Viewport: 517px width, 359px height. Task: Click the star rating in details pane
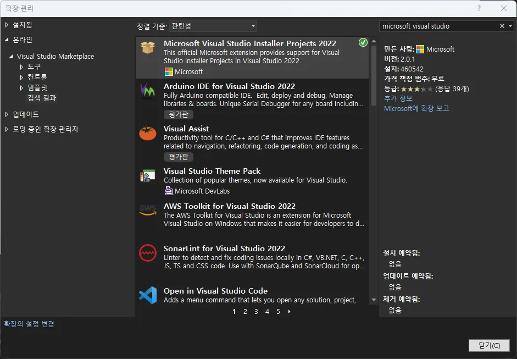click(417, 89)
